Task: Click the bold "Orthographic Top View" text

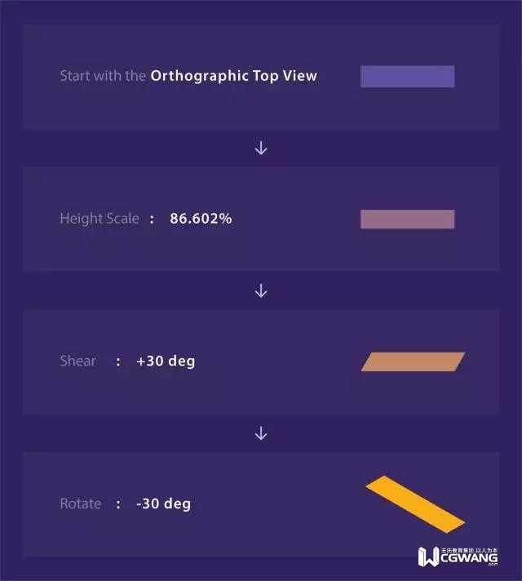Action: pos(233,76)
